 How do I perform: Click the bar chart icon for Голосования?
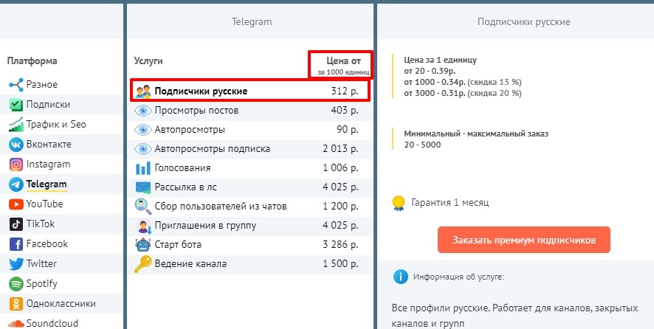click(x=143, y=168)
